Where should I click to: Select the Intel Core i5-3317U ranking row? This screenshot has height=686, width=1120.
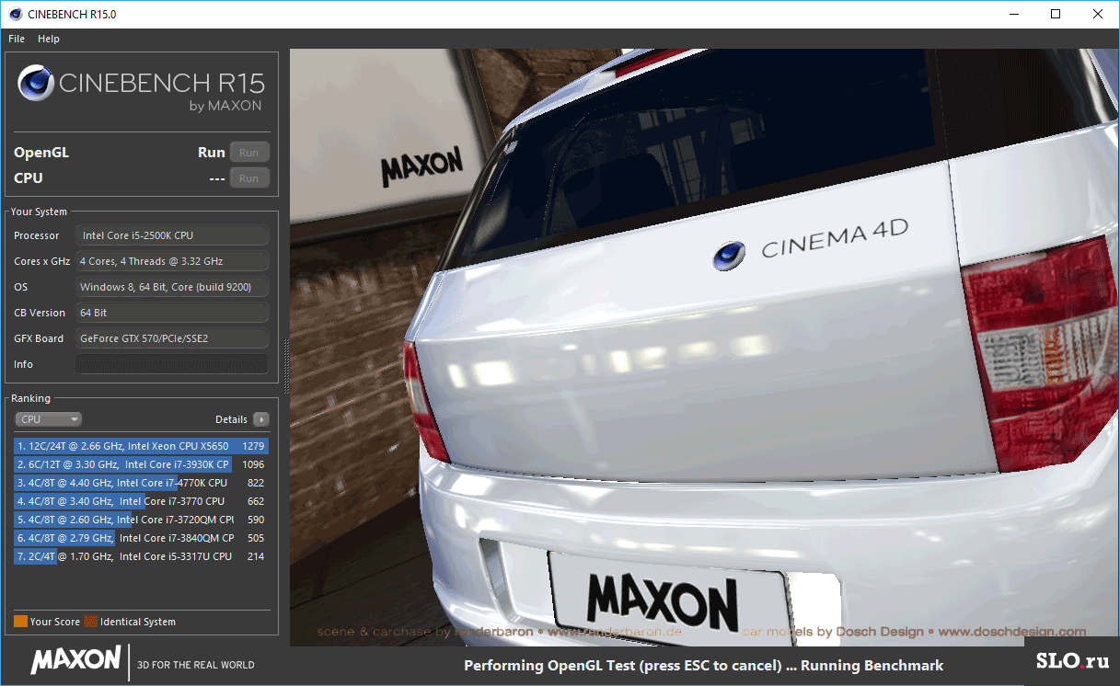[141, 556]
